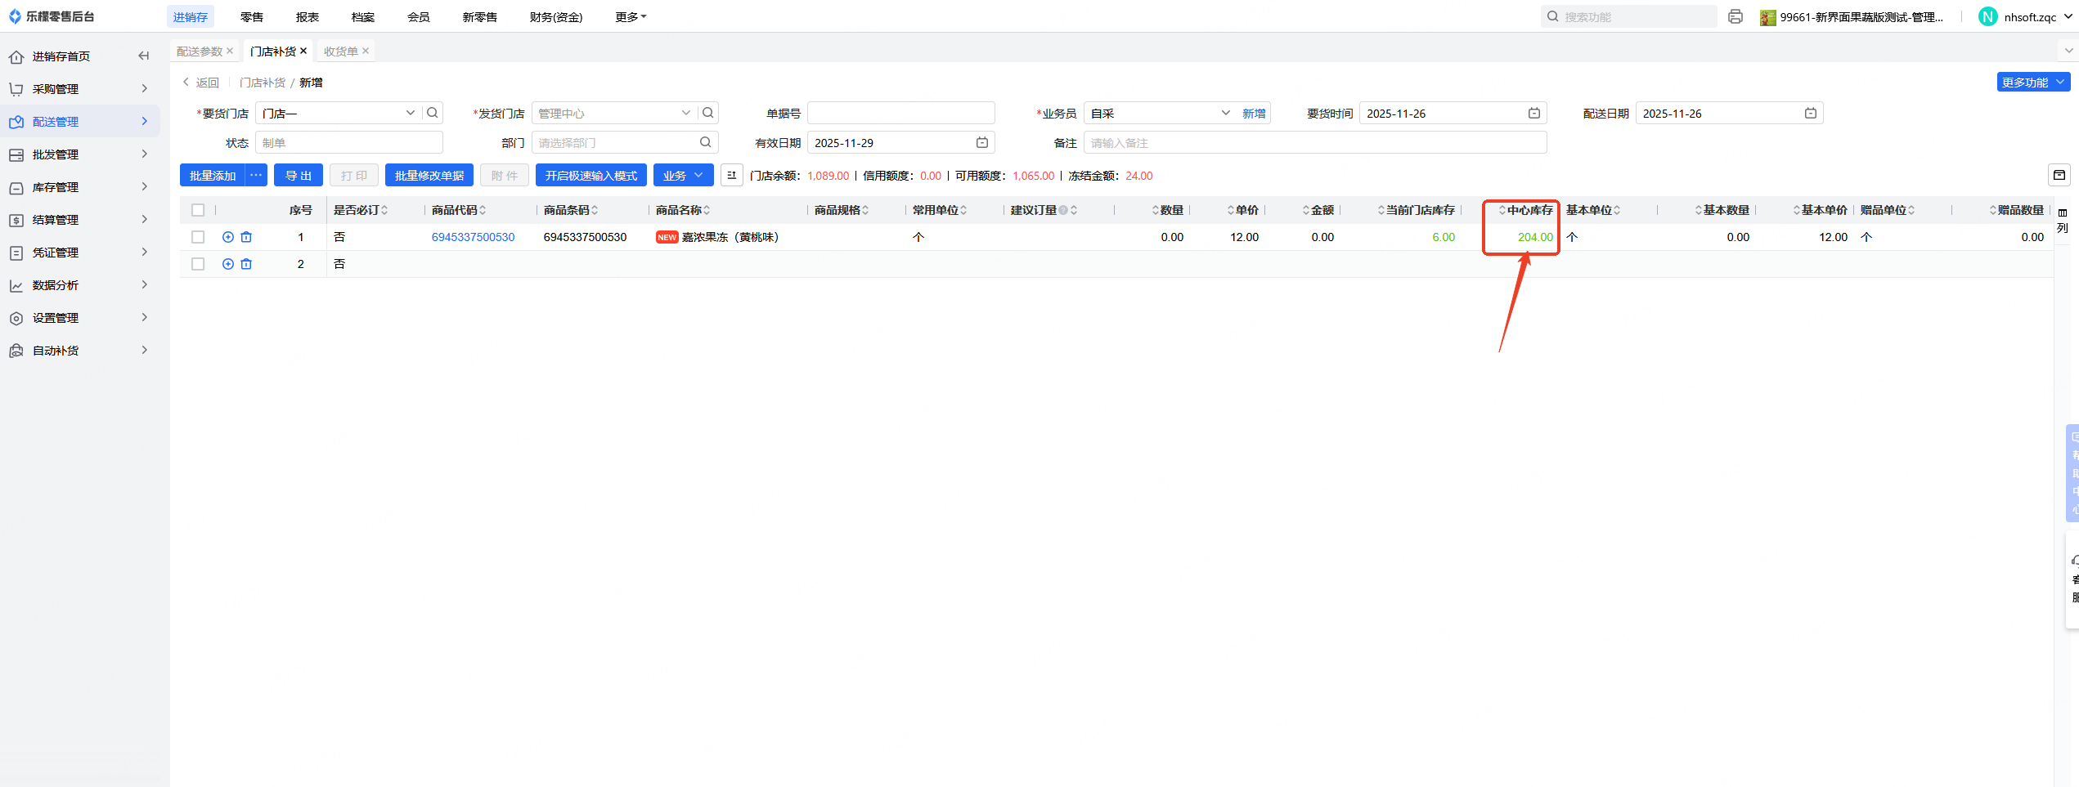Screen dimensions: 2079x787
Task: Tick the select-all checkbox in table header
Action: (x=198, y=210)
